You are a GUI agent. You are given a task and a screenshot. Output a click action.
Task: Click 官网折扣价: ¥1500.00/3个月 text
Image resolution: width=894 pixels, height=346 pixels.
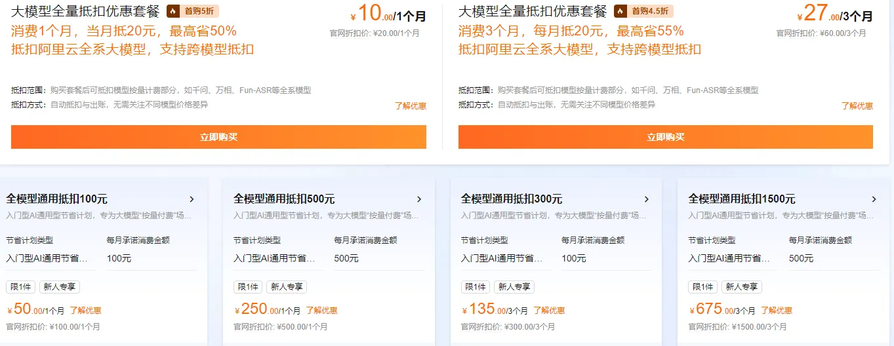tap(738, 326)
